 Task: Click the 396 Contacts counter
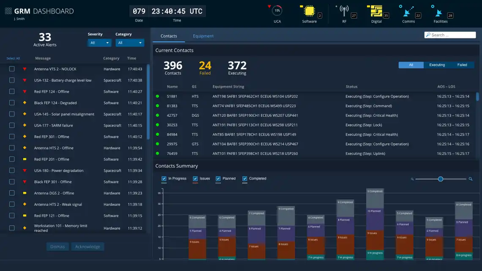click(x=173, y=68)
